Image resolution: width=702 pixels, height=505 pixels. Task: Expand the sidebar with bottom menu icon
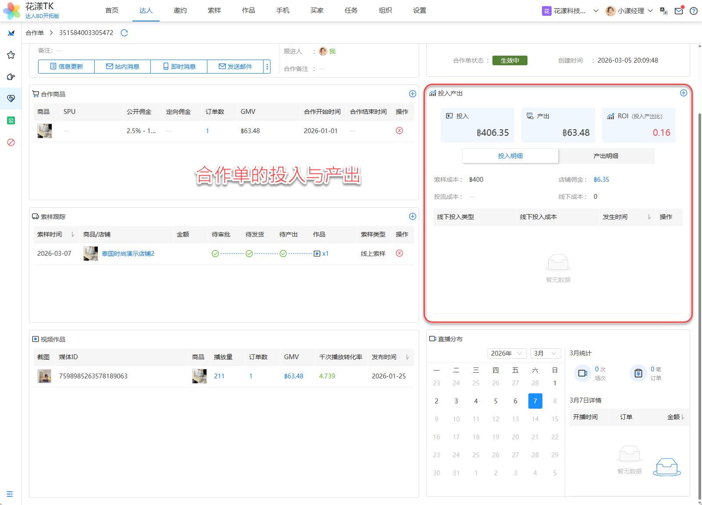click(x=10, y=494)
